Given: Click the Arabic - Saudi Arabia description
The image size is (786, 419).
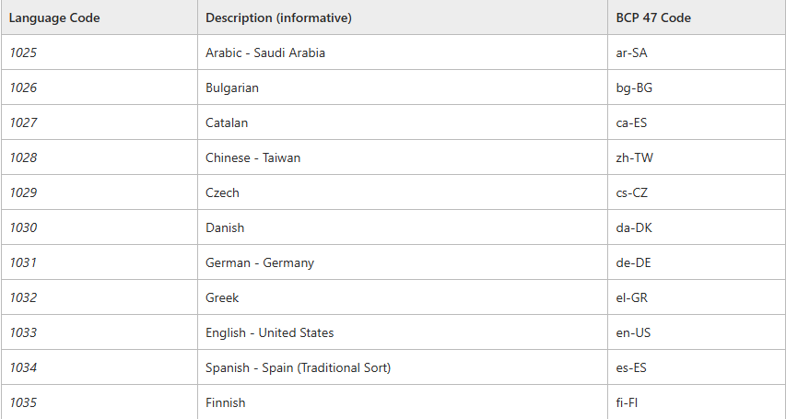Looking at the screenshot, I should point(265,52).
